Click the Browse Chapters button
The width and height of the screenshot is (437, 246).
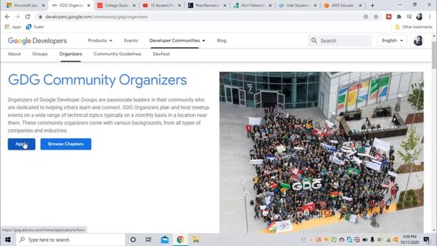tap(66, 144)
